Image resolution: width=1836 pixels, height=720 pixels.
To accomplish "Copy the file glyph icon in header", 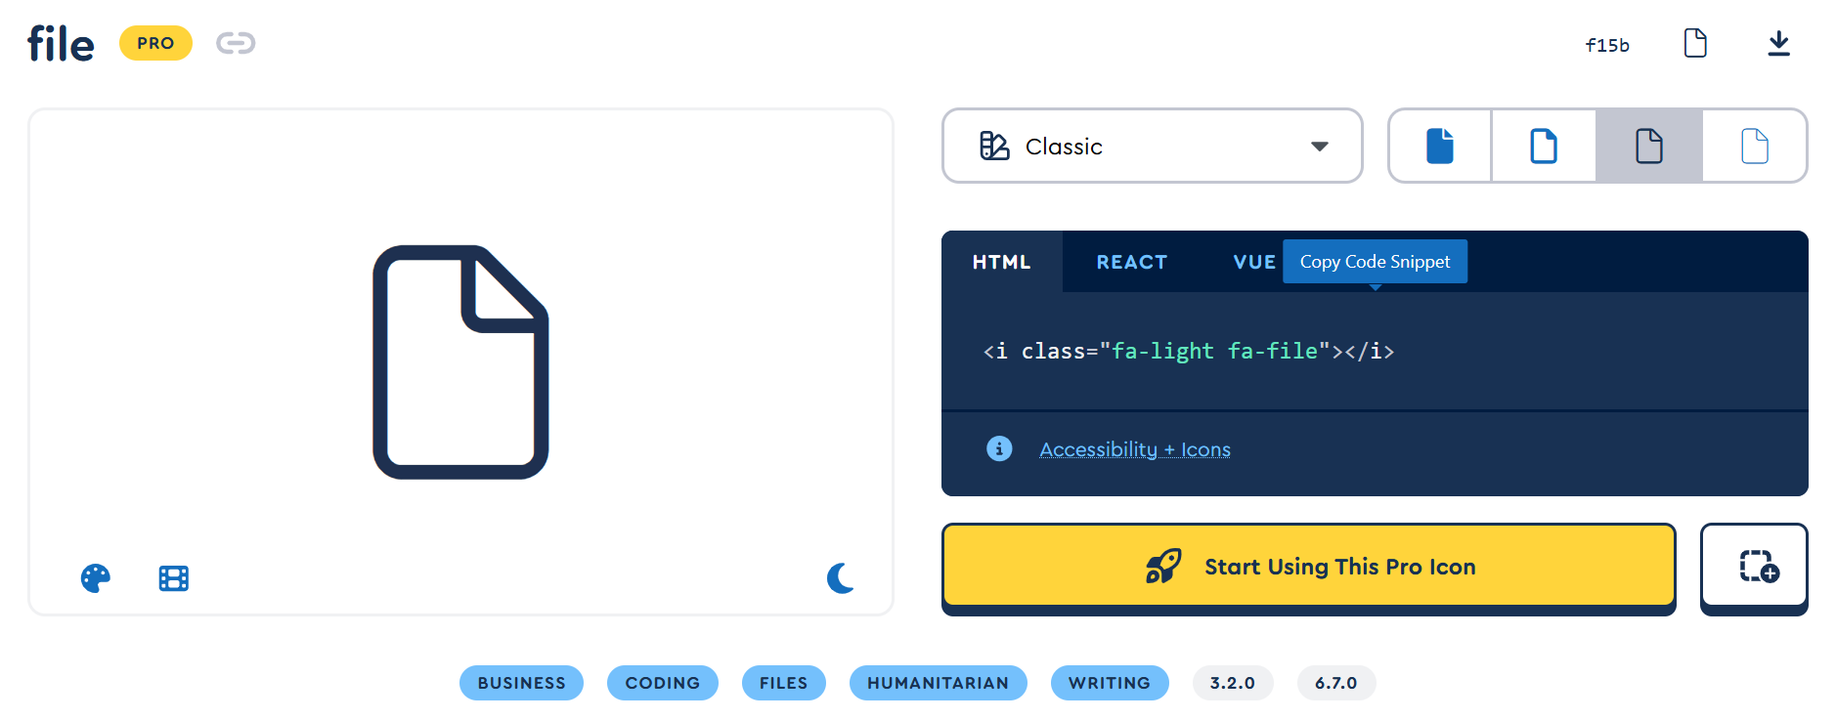I will 1695,43.
